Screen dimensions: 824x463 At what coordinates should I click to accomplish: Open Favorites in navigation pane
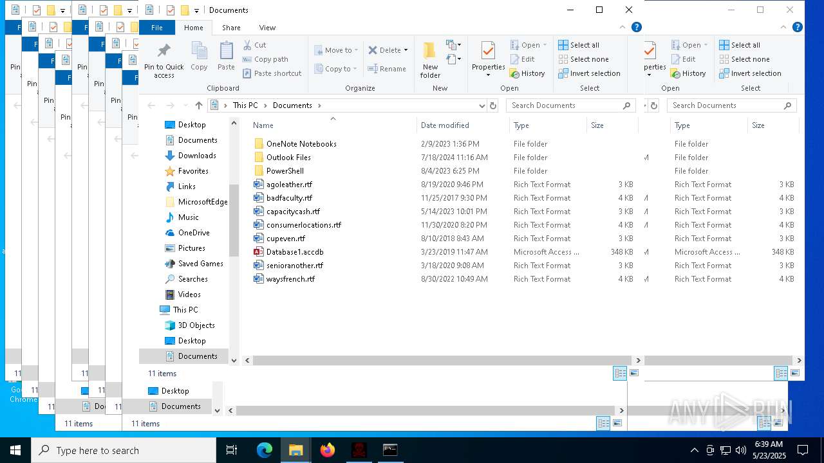193,171
